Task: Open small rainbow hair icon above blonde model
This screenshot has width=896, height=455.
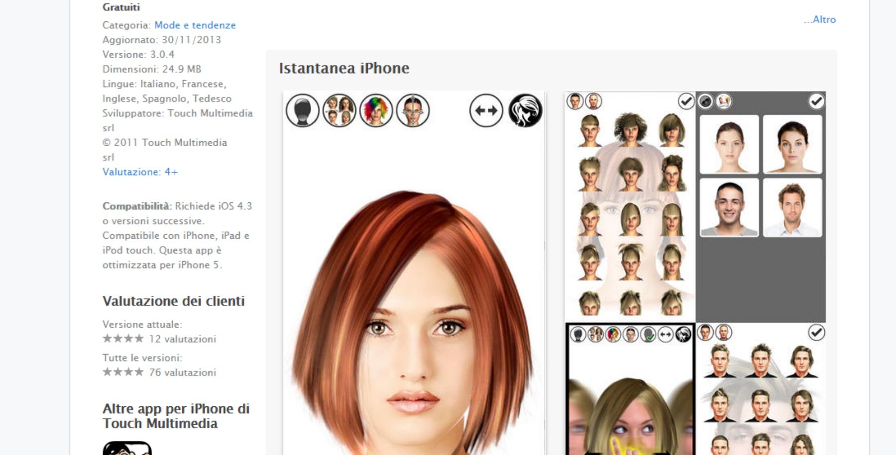Action: 613,334
